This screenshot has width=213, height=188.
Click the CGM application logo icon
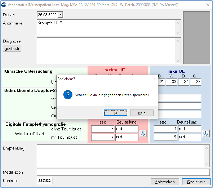[4, 5]
